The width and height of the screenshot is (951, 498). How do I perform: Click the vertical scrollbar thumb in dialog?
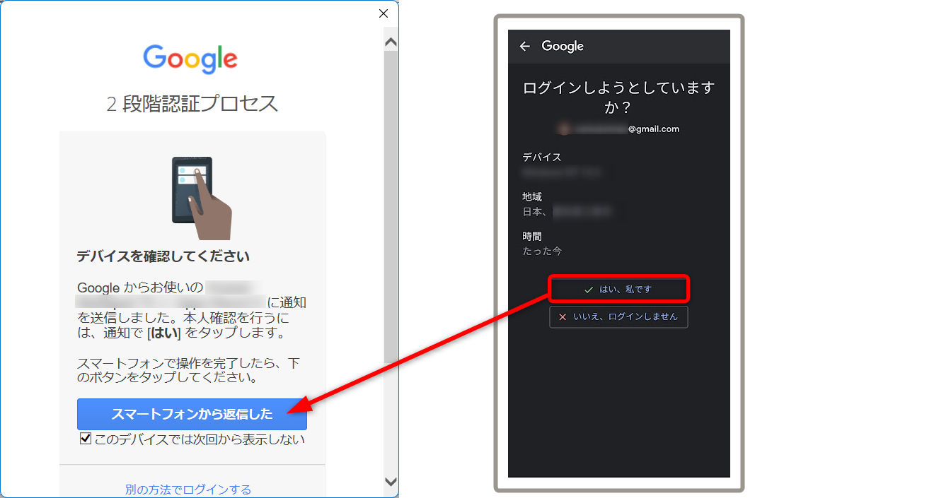[391, 207]
